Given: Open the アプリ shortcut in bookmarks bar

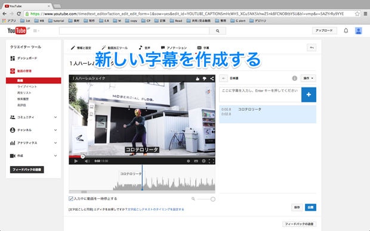Looking at the screenshot, I should 9,21.
